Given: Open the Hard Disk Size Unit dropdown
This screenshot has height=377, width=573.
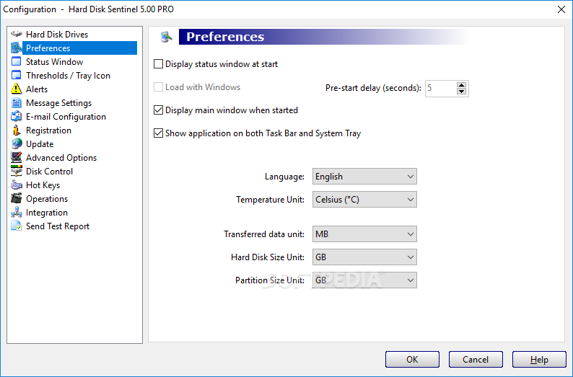Looking at the screenshot, I should click(x=364, y=257).
